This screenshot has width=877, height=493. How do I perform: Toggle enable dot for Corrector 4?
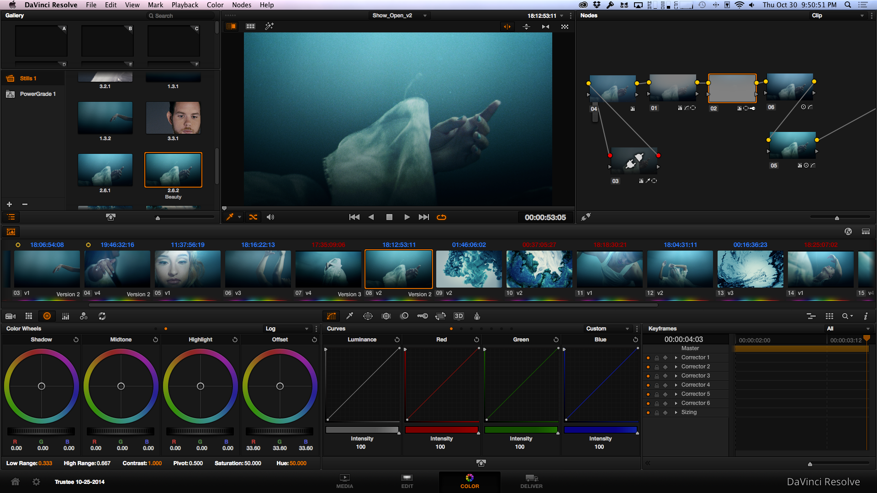tap(648, 385)
